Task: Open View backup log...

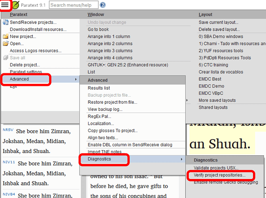Action: click(x=105, y=109)
